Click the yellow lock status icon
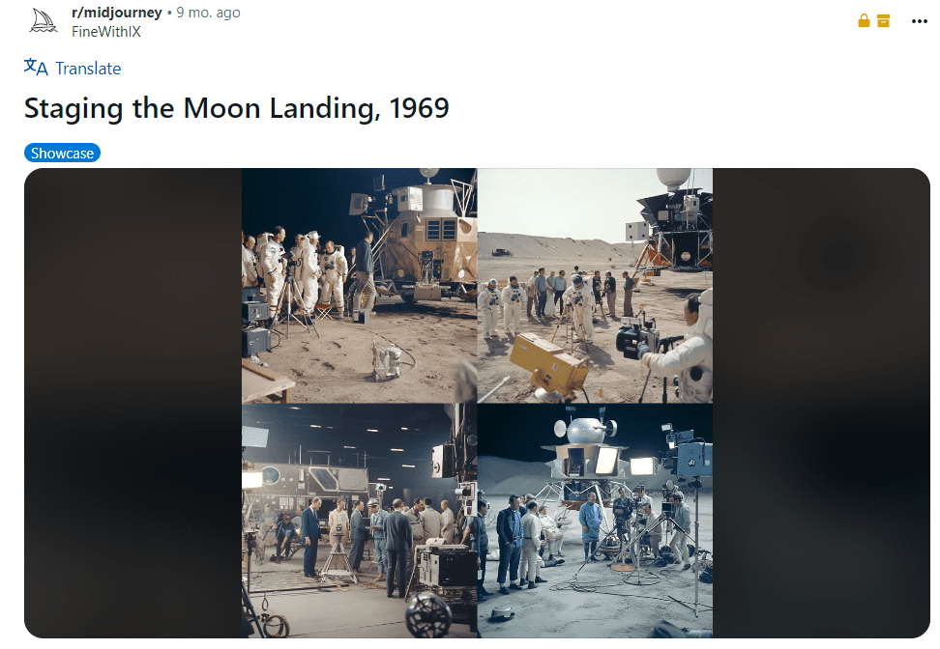This screenshot has width=940, height=649. click(x=864, y=21)
